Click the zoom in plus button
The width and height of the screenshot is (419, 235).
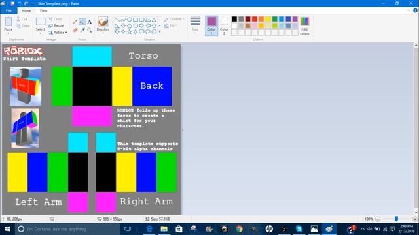coord(414,219)
